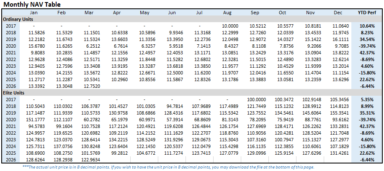Click Ordinary Units 2026 January value 13.3392
The height and width of the screenshot is (171, 384).
click(x=37, y=86)
